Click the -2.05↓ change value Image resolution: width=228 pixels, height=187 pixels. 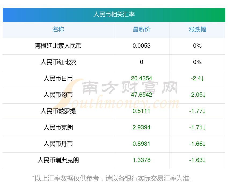click(x=197, y=95)
